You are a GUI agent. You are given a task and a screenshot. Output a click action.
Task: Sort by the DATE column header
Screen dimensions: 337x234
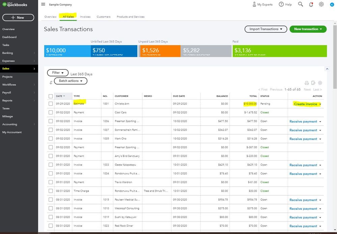[x=59, y=96]
